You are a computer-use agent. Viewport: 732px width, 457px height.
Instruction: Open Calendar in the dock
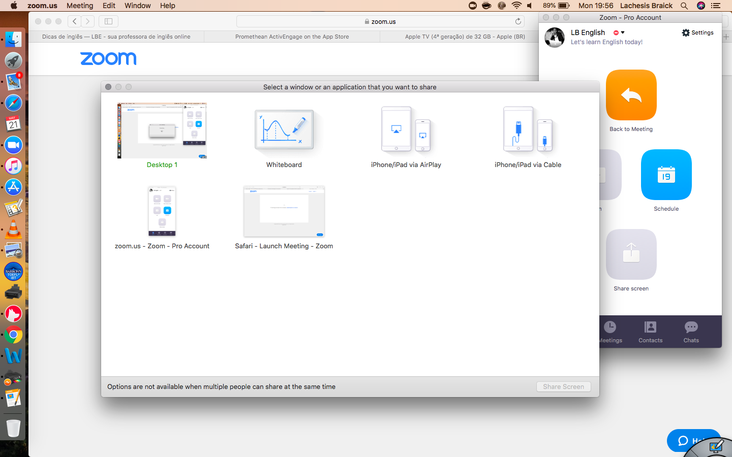point(14,124)
